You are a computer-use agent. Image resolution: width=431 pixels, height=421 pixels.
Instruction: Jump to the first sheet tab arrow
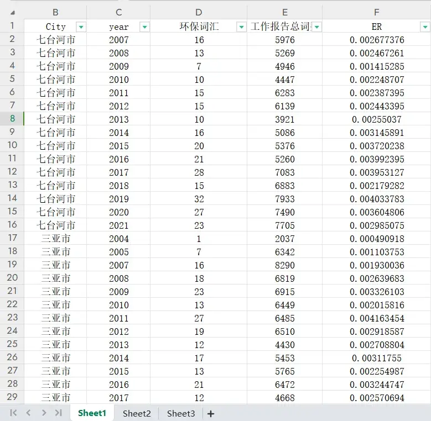[x=13, y=413]
